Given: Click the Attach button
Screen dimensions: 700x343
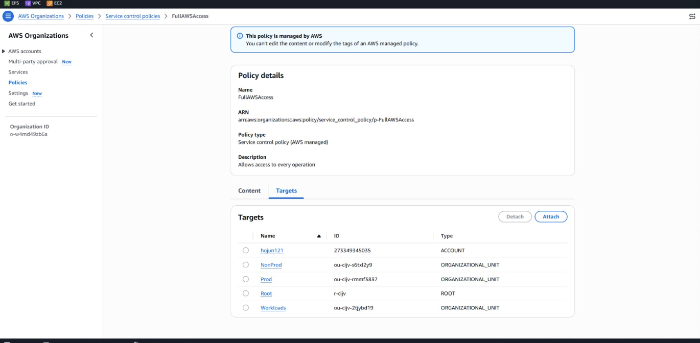Looking at the screenshot, I should 551,216.
